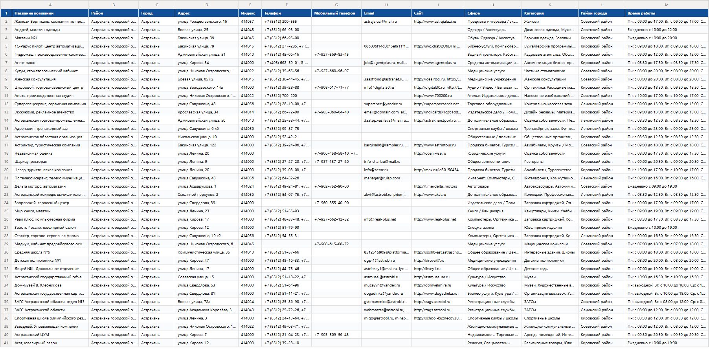Select the cell 'Адреналин, тренажерный зал'

pos(50,129)
